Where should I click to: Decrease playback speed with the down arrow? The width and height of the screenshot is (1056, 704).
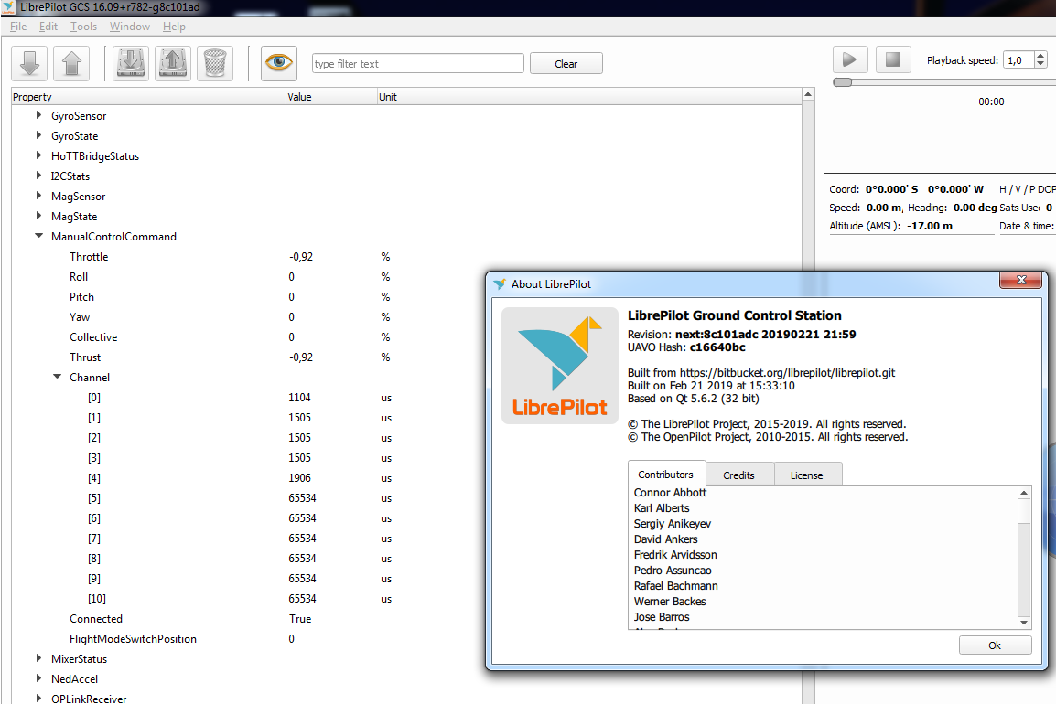[x=1040, y=65]
